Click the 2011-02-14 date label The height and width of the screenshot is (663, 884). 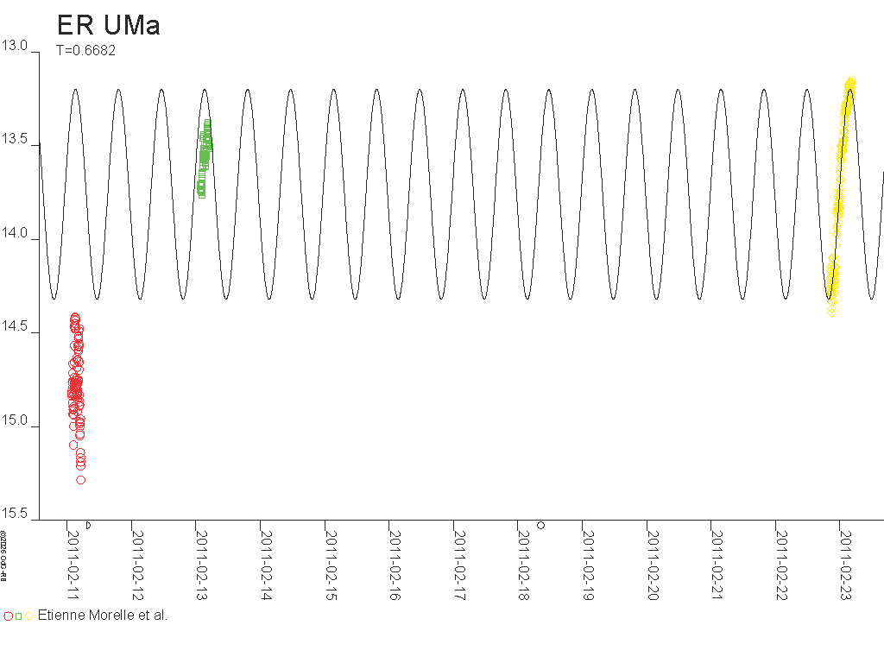(266, 565)
